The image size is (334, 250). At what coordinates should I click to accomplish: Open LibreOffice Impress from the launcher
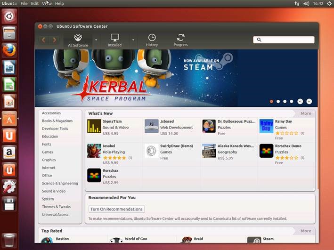(x=9, y=102)
